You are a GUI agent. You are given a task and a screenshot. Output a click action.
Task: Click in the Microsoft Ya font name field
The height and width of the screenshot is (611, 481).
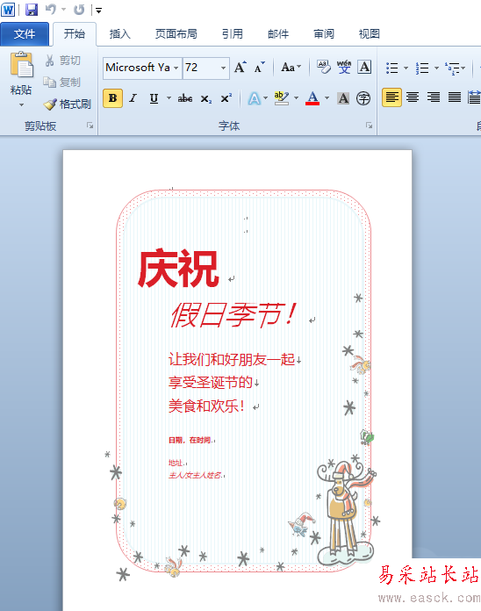tap(138, 68)
